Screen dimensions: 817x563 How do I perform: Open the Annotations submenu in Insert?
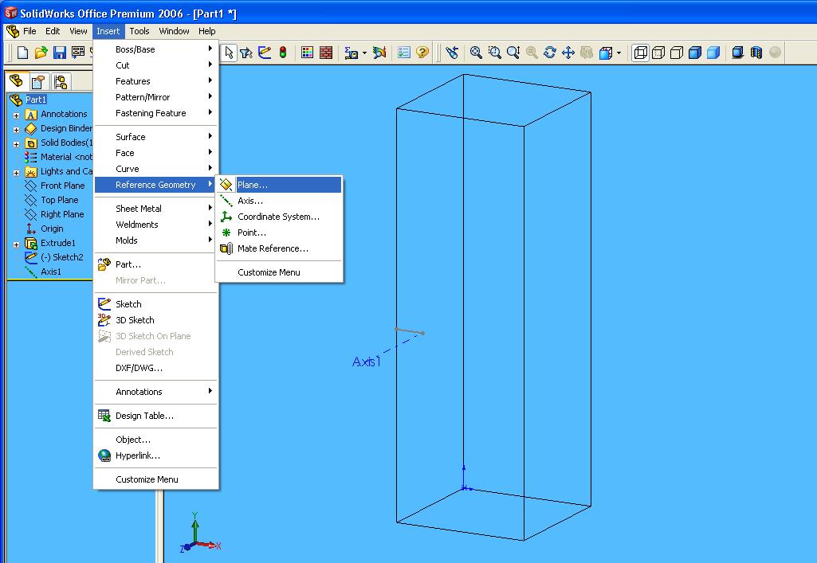pyautogui.click(x=155, y=392)
